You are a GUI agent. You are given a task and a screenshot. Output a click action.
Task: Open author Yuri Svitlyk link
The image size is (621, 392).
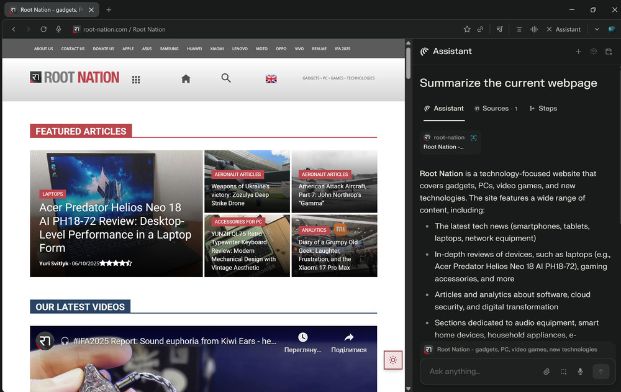point(53,263)
